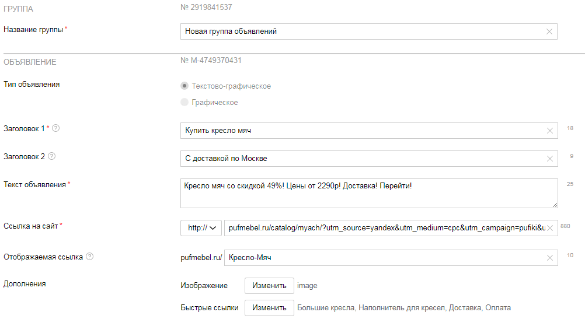Show help for Отображаемая ссылка

point(89,257)
